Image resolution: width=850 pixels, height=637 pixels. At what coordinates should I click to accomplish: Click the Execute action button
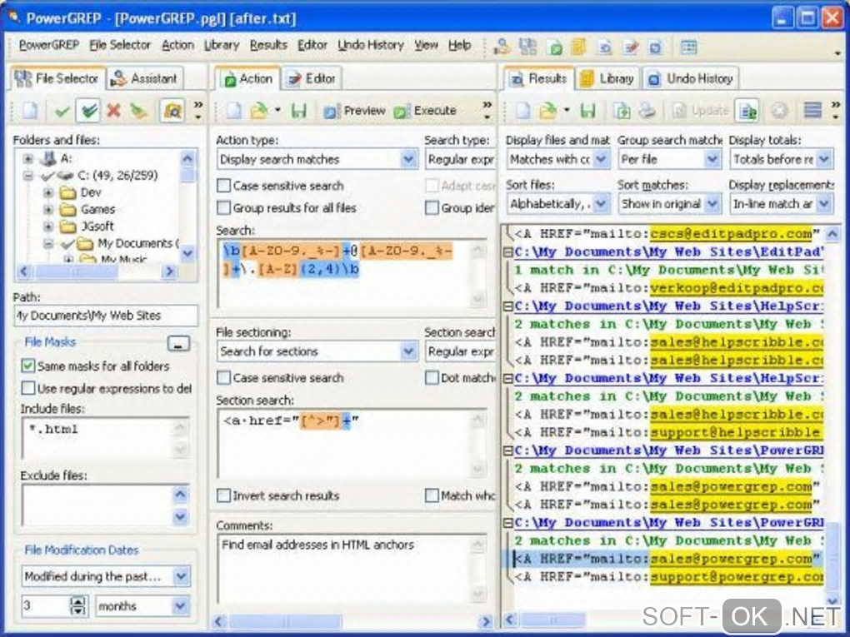coord(425,111)
